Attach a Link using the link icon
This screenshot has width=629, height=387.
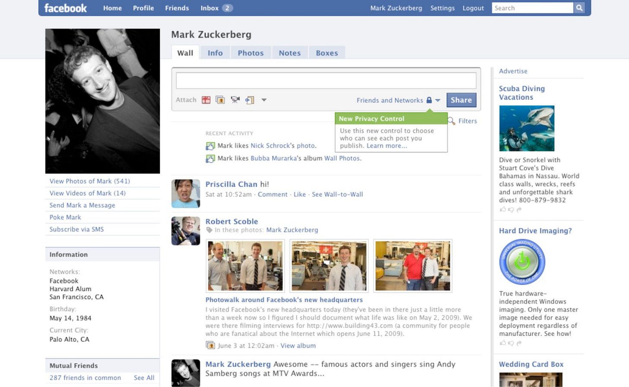tap(249, 100)
